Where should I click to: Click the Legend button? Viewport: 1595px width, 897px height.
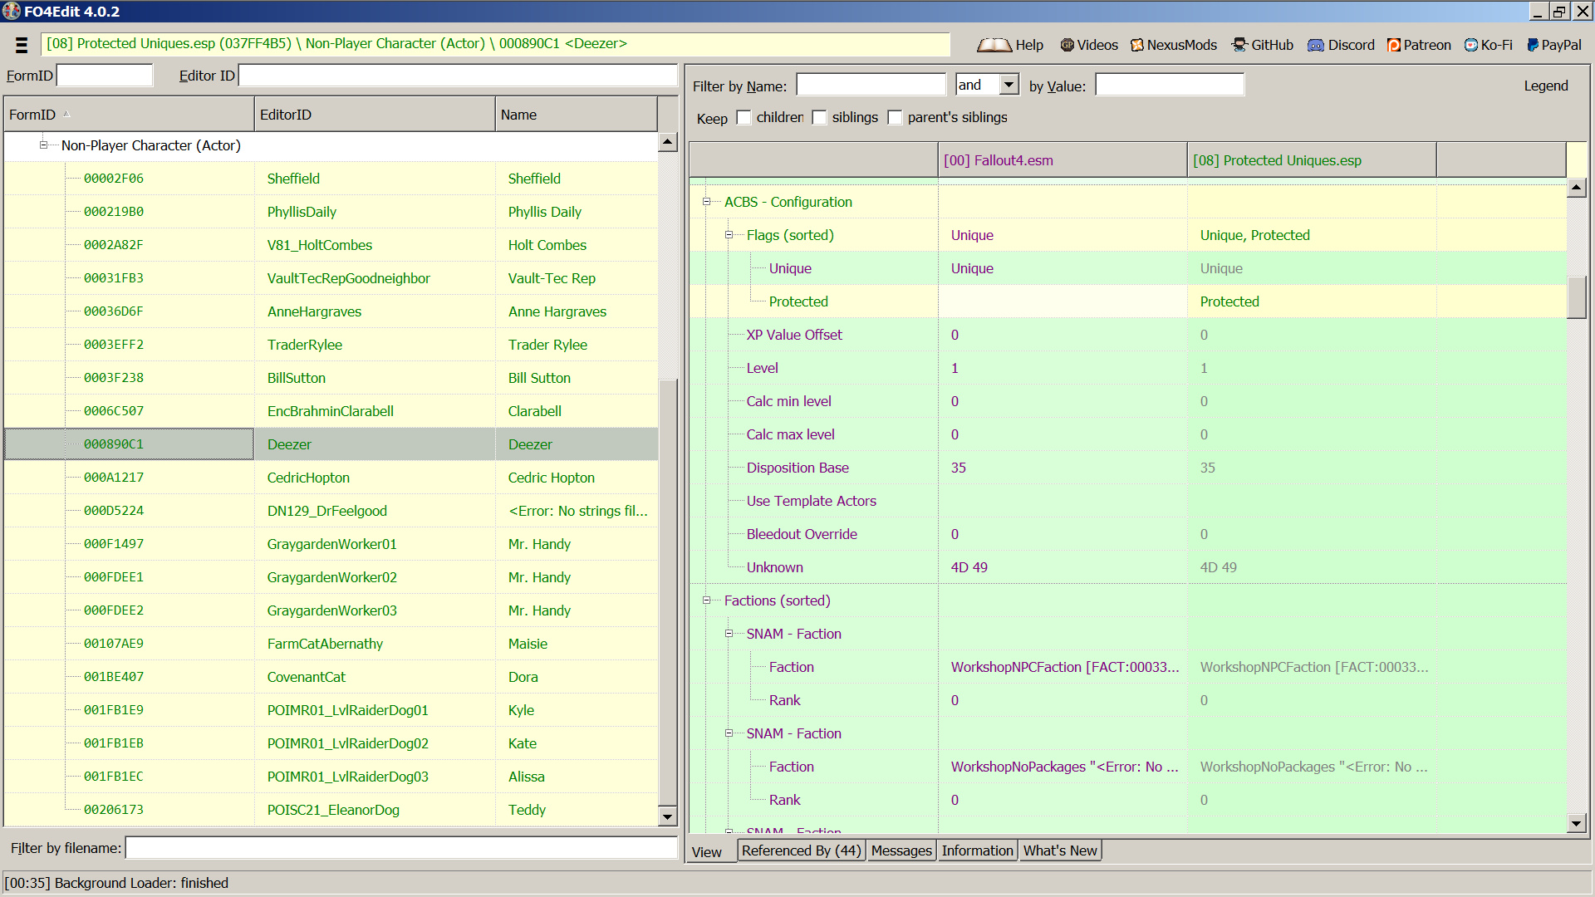click(1546, 86)
